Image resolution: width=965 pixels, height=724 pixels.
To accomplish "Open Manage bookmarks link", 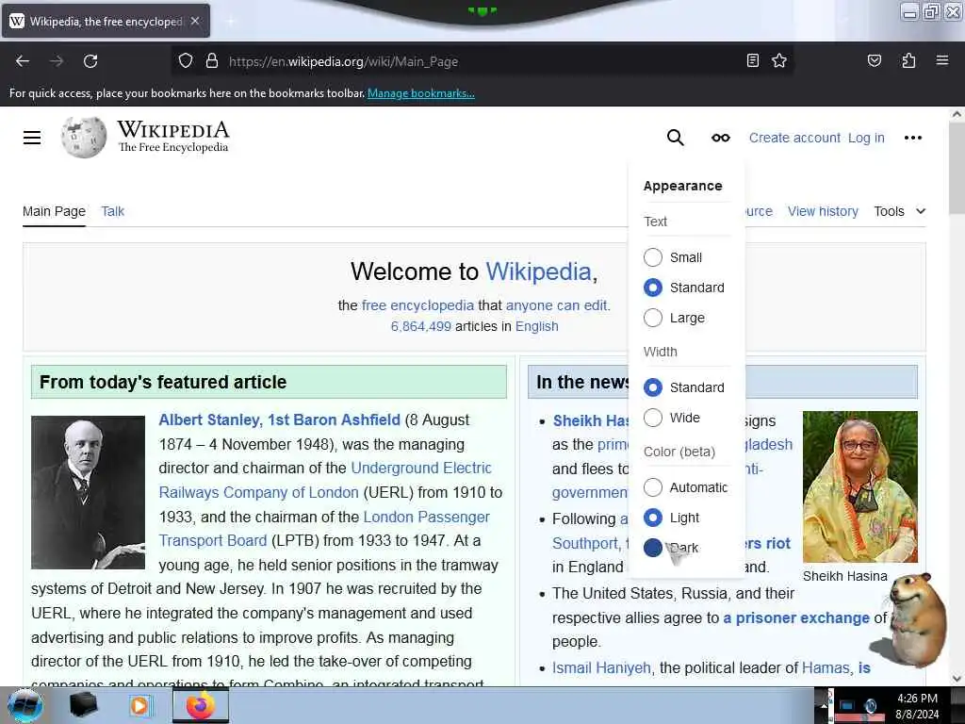I will tap(421, 93).
